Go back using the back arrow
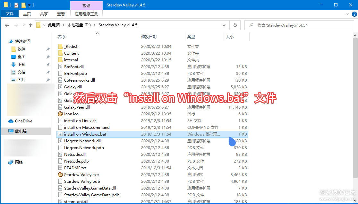 tap(7, 25)
